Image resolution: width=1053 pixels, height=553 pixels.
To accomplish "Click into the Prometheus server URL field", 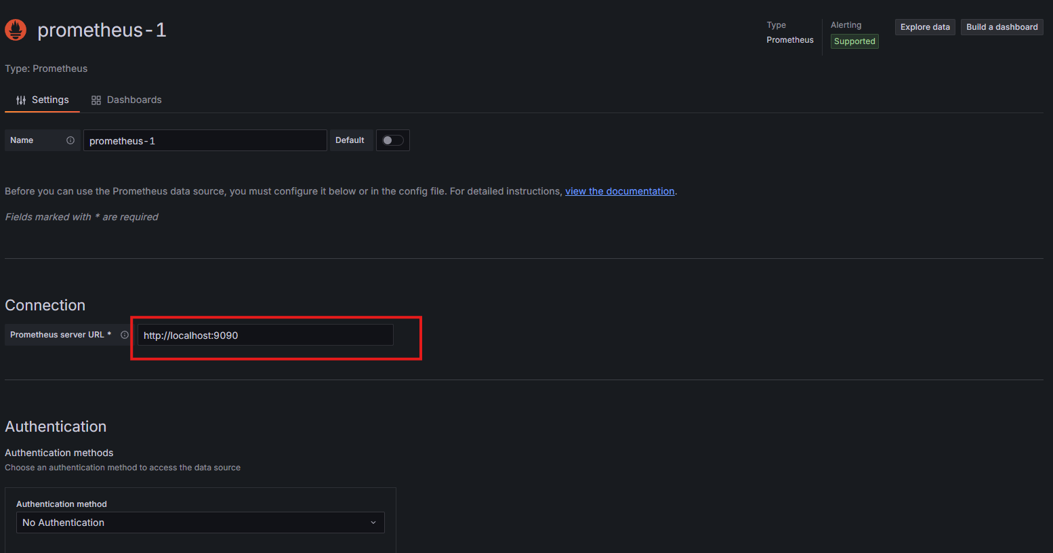I will pos(265,335).
